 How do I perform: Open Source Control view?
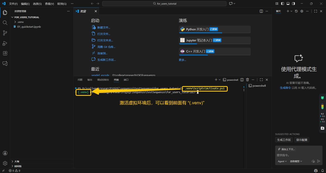pos(5,33)
